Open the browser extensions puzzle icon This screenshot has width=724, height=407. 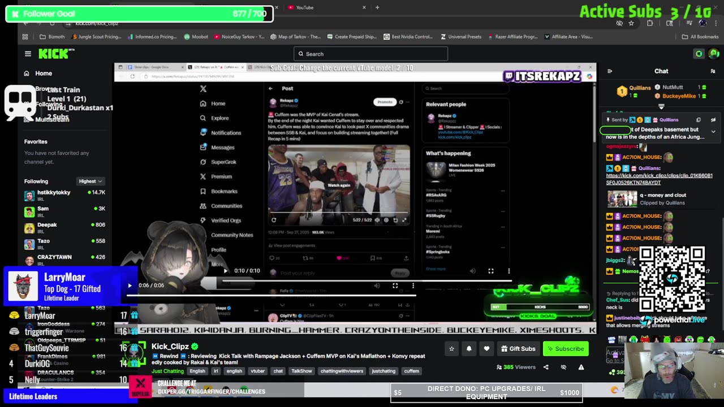click(650, 23)
